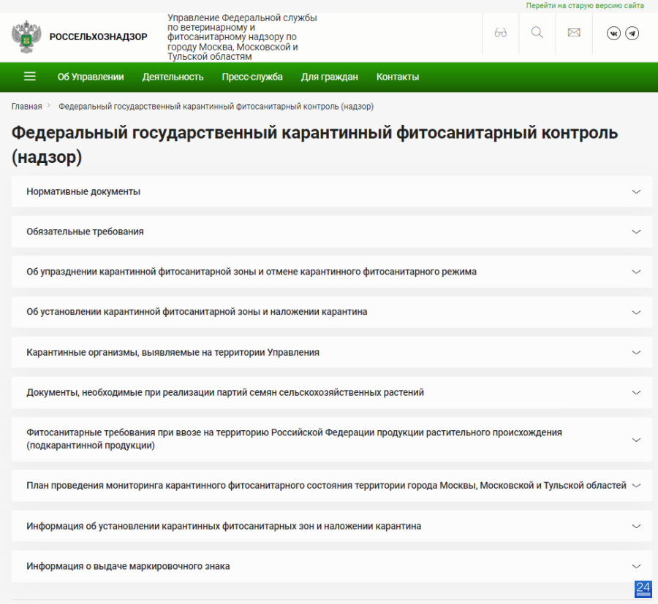
Task: Click the text Нормативные документы
Action: (83, 191)
